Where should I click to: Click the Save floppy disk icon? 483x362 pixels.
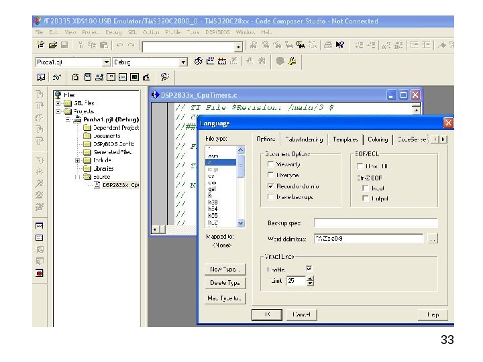tap(64, 46)
